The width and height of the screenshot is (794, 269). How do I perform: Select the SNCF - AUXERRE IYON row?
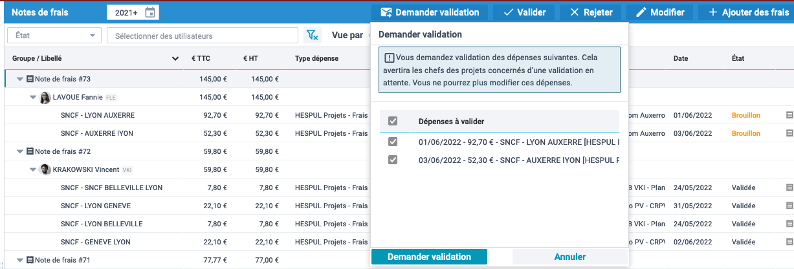pos(97,133)
